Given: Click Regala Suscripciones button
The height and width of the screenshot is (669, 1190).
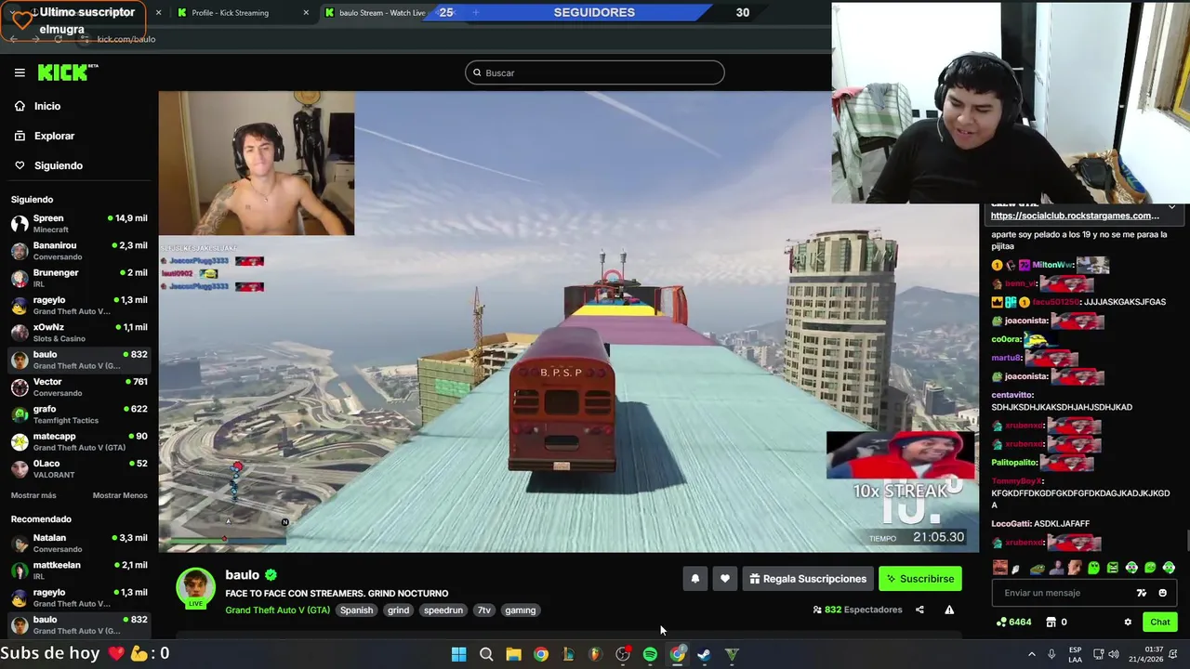Looking at the screenshot, I should [x=808, y=579].
